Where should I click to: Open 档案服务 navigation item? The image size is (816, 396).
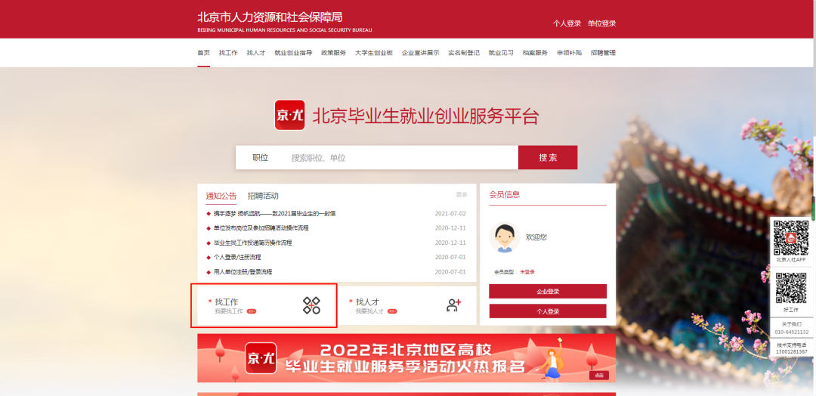[x=535, y=53]
